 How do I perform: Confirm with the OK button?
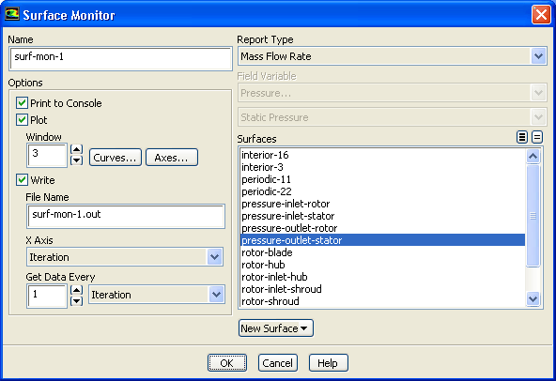point(227,363)
